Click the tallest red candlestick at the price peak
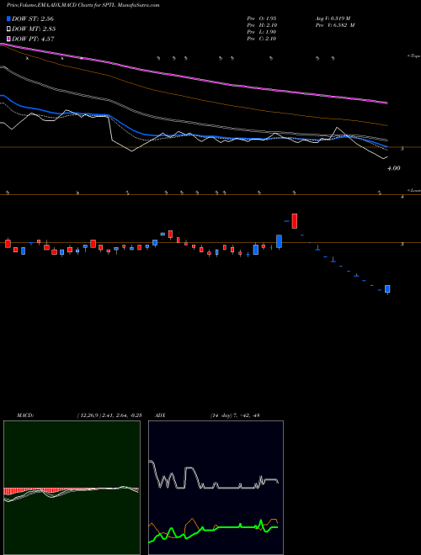Screen dimensions: 421x555 pos(294,221)
